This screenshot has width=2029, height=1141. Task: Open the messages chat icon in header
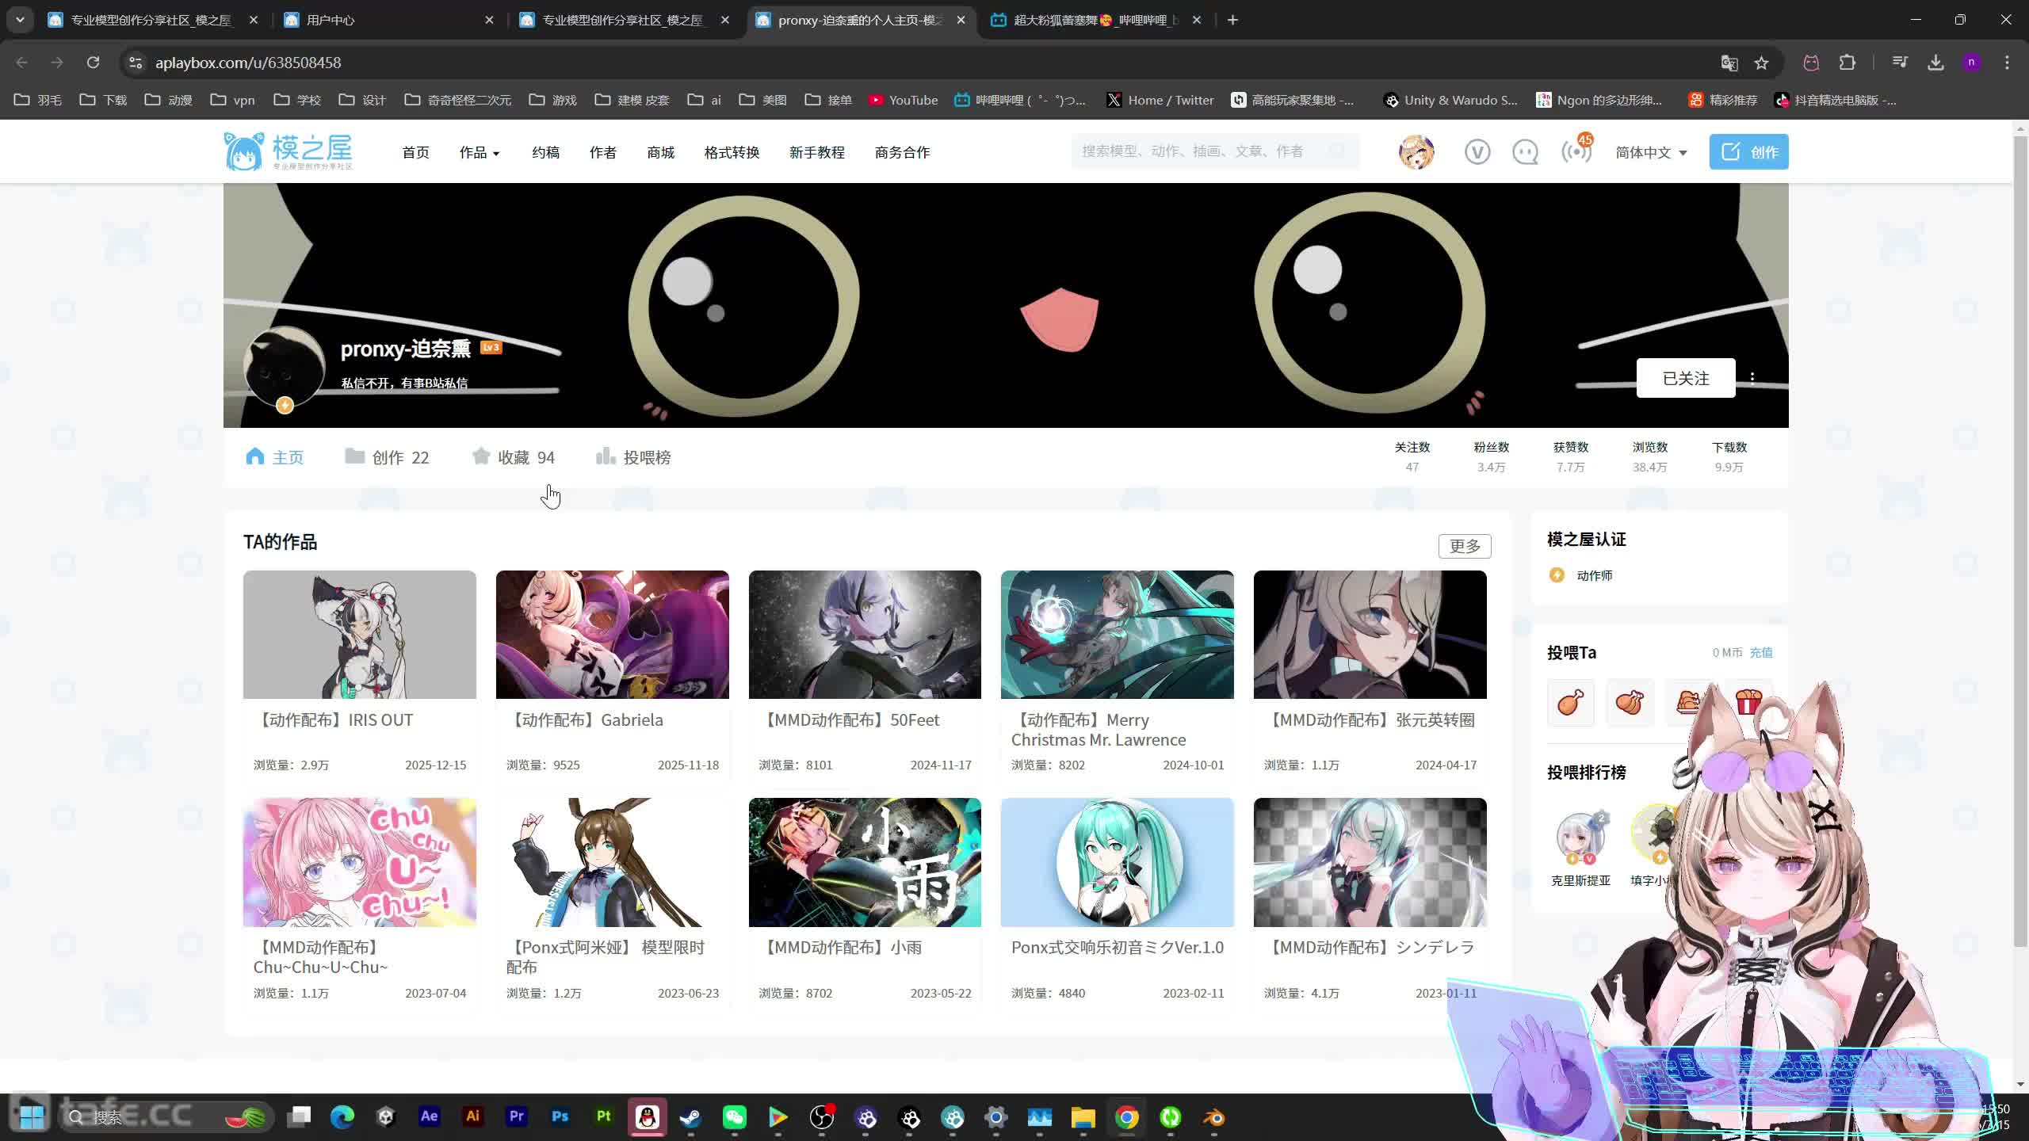coord(1525,151)
